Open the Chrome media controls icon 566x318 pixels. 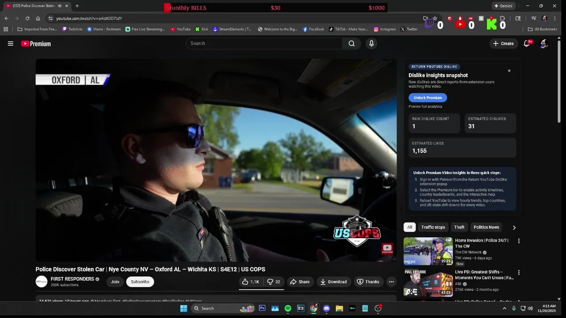[534, 19]
